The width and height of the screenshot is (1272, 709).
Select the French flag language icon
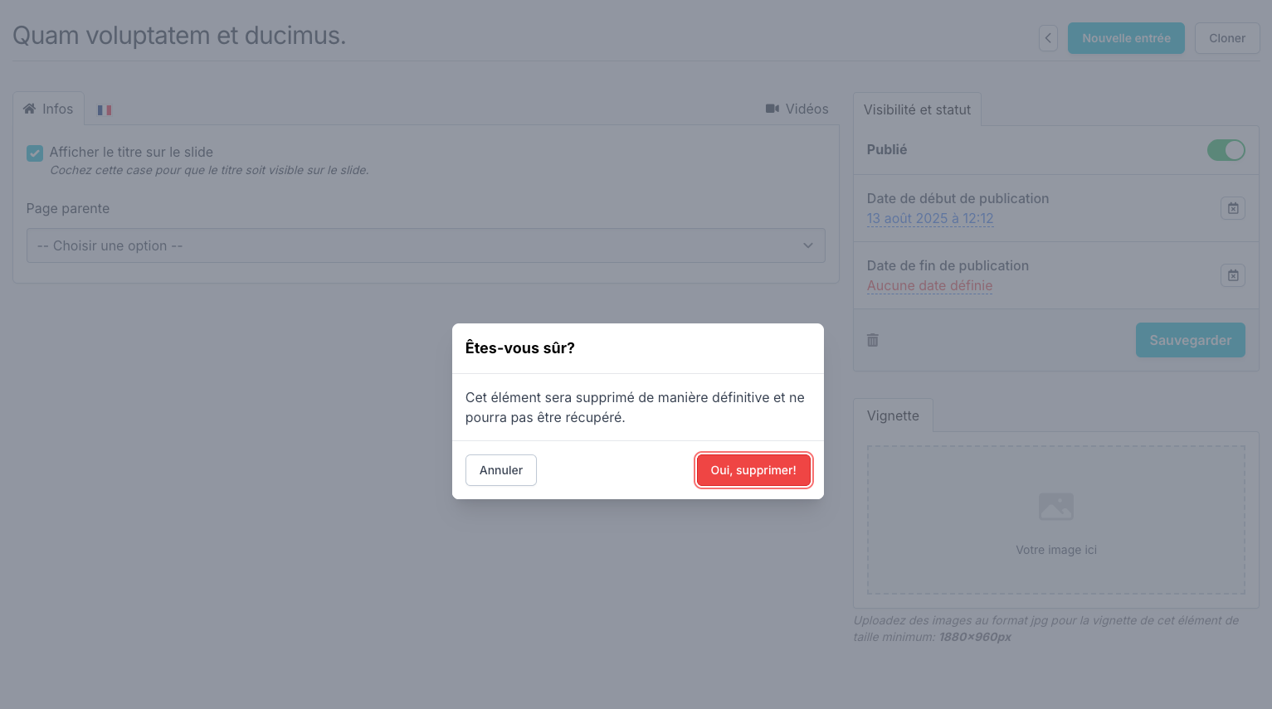[x=105, y=109]
